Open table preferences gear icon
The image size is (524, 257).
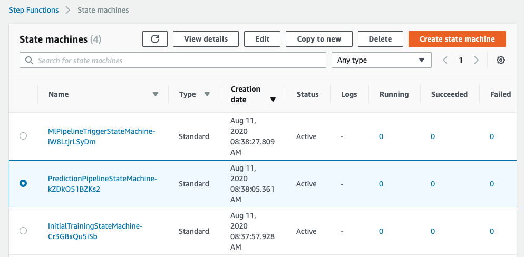point(500,60)
